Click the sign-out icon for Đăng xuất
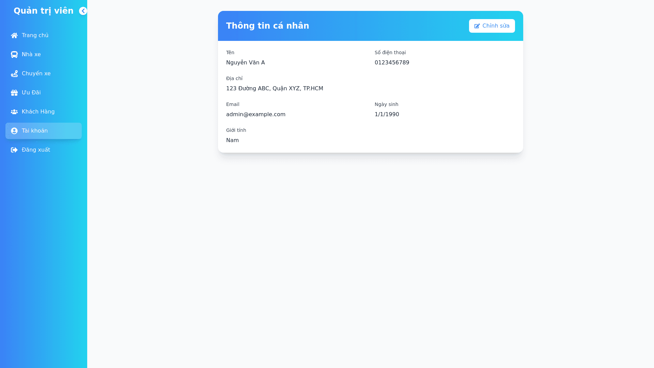Image resolution: width=654 pixels, height=368 pixels. [x=14, y=150]
